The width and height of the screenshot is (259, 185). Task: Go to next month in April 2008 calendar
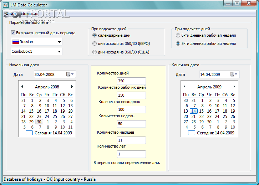coord(72,87)
